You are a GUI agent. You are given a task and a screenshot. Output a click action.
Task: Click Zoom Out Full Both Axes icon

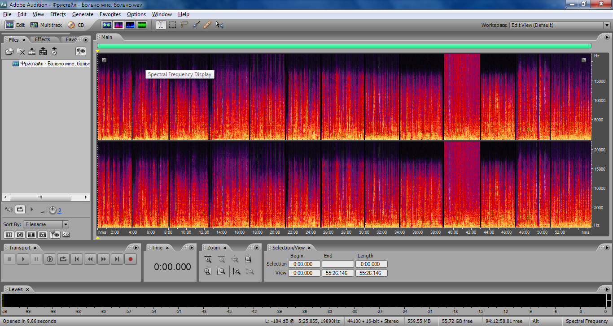(x=235, y=259)
